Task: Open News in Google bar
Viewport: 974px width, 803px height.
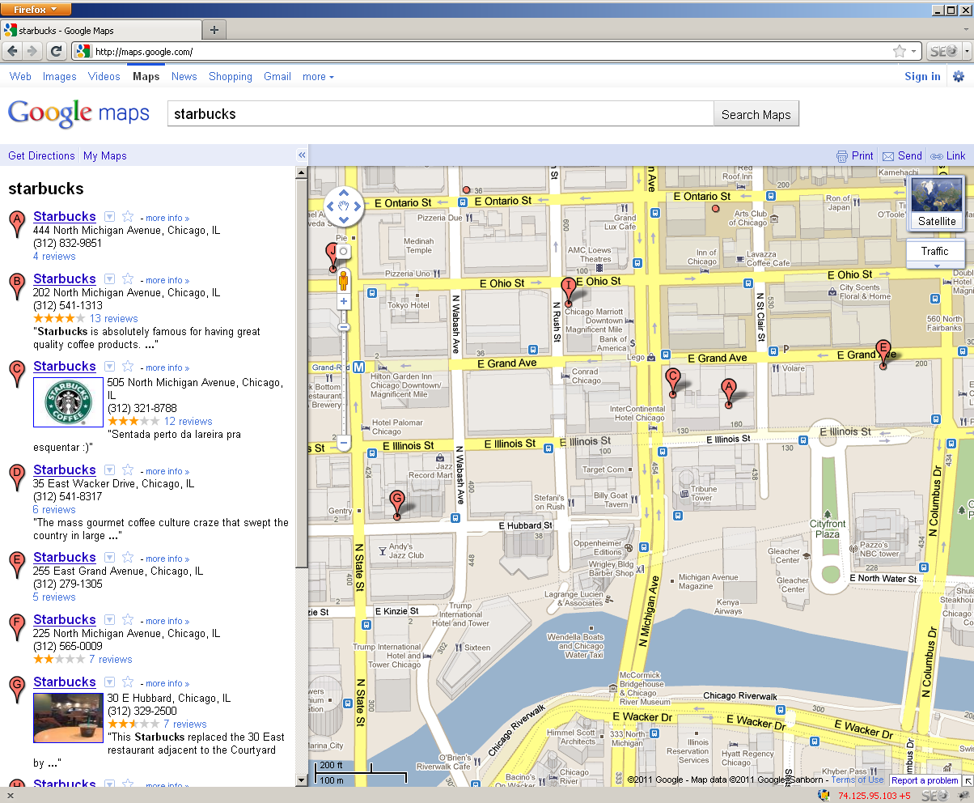Action: point(184,77)
